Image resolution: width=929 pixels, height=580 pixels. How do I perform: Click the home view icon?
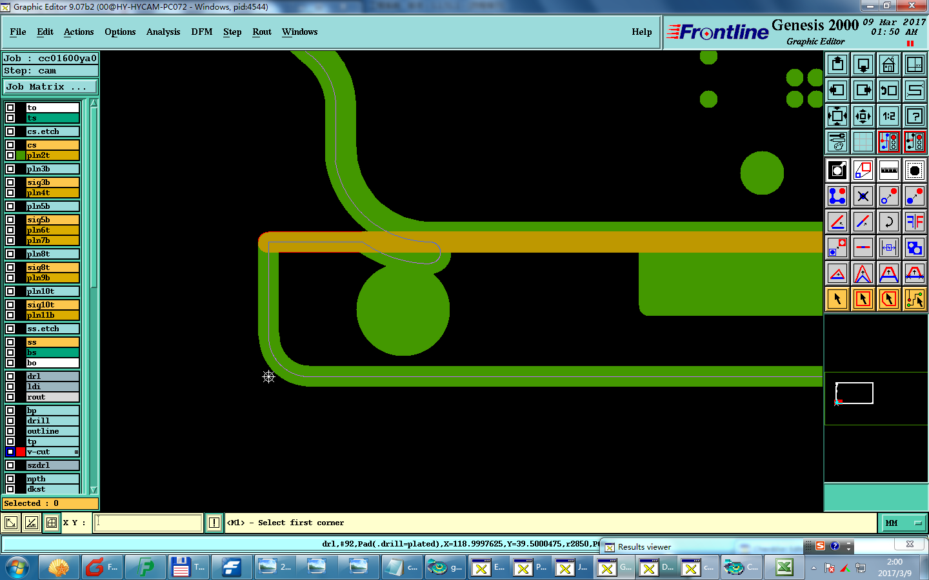[x=889, y=64]
